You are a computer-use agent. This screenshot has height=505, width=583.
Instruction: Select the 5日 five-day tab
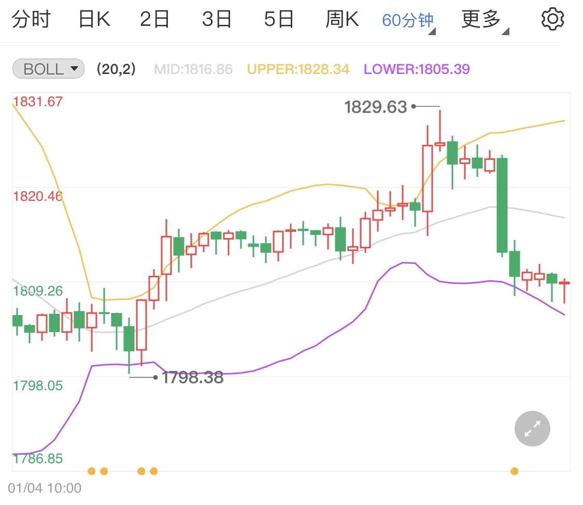[279, 19]
